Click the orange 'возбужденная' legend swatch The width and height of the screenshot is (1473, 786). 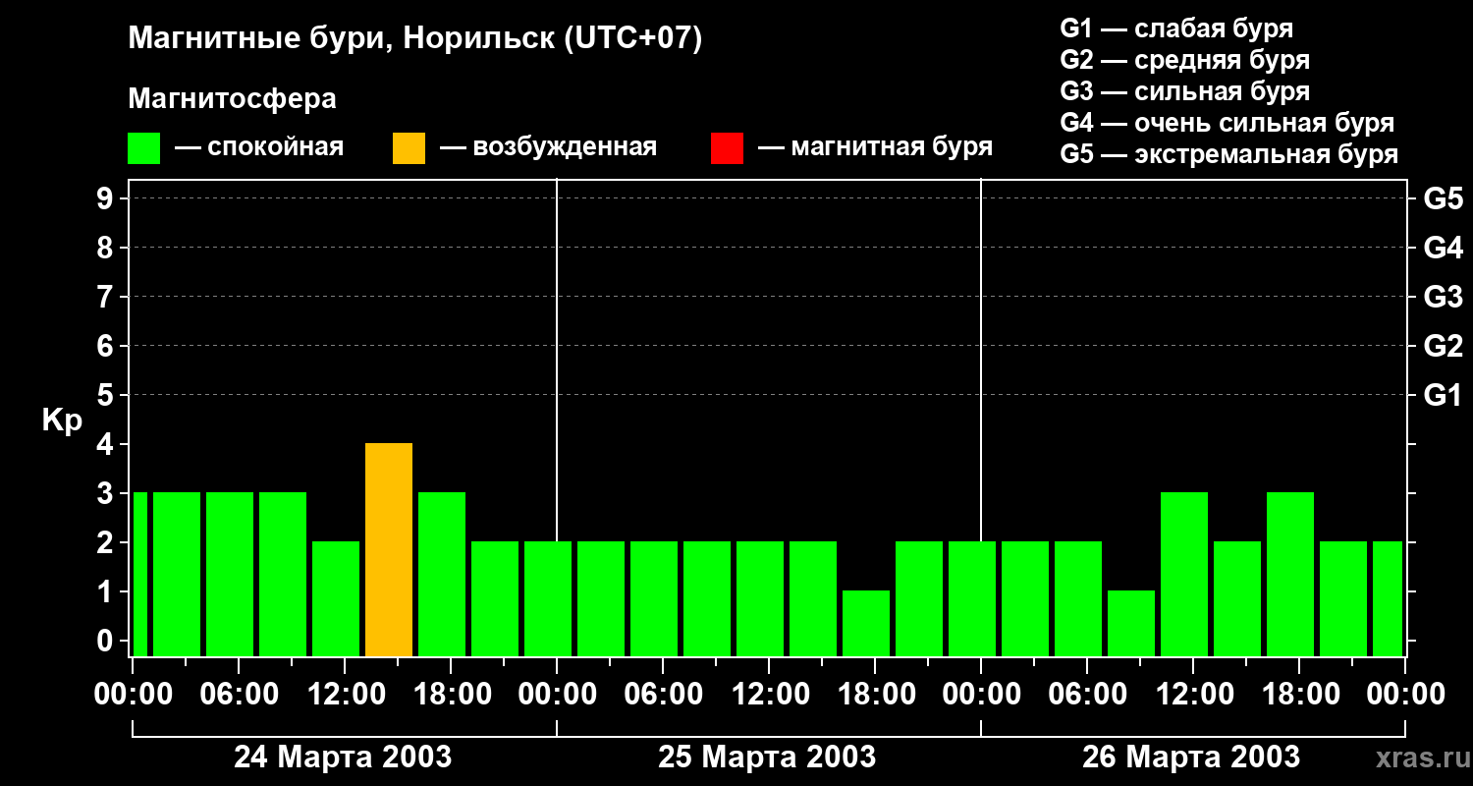coord(409,148)
